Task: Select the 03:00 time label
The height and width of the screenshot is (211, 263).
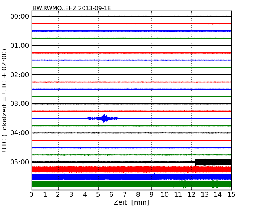Action: click(20, 104)
